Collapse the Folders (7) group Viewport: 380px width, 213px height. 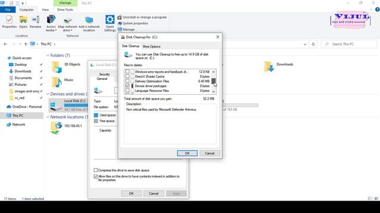47,56
